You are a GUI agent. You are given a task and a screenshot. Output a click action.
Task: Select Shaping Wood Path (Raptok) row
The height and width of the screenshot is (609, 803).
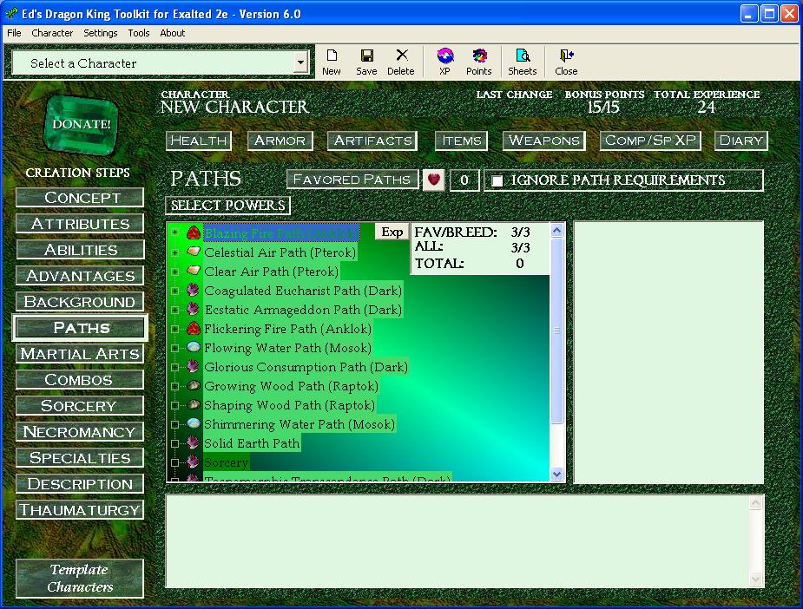289,405
